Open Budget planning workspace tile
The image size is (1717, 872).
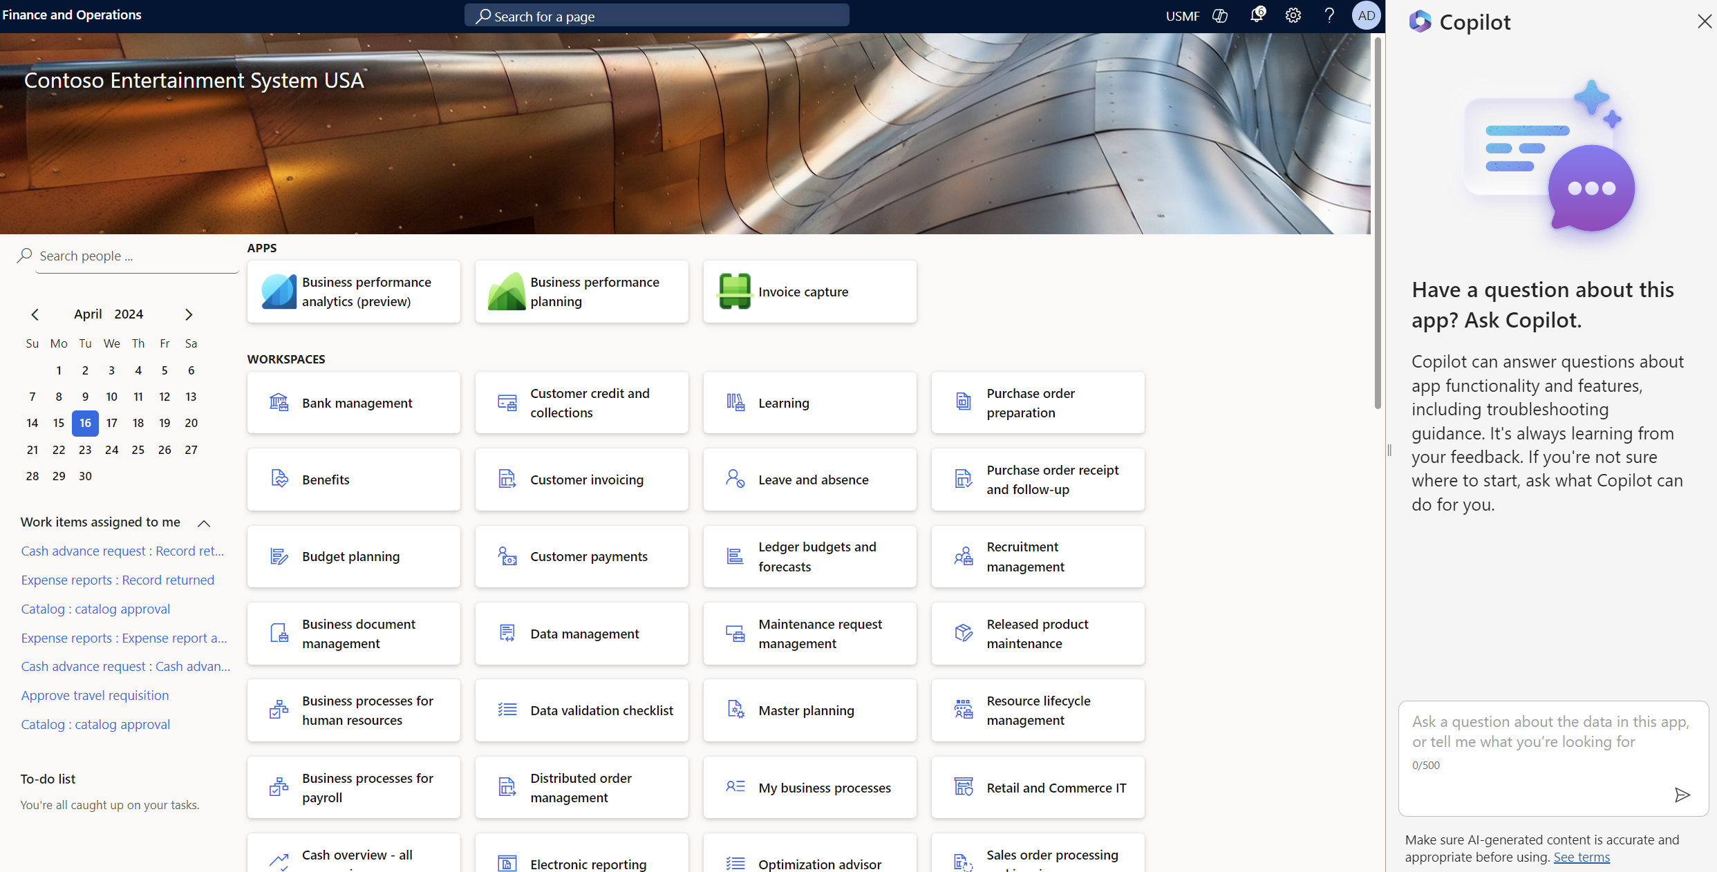point(354,556)
